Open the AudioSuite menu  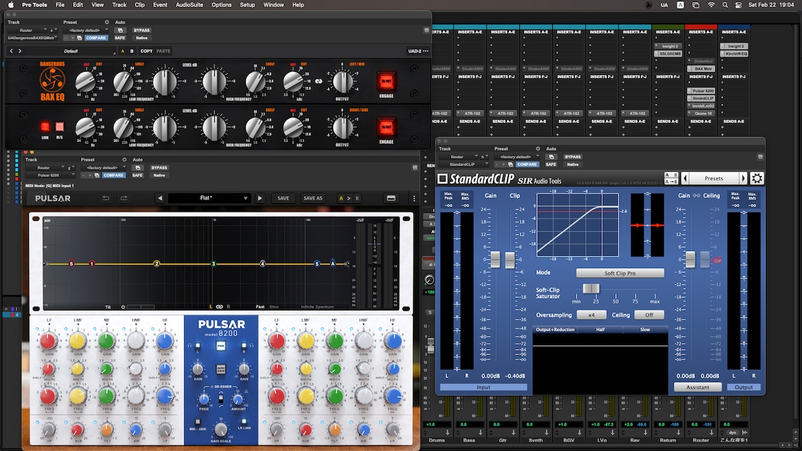click(x=189, y=5)
